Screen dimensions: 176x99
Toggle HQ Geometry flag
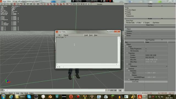[x=146, y=51]
